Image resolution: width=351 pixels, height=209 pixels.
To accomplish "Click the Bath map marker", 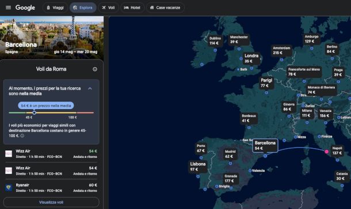I will 238,69.
